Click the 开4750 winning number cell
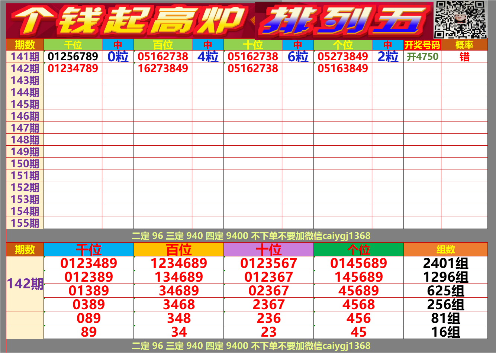This screenshot has width=496, height=353. click(x=422, y=56)
